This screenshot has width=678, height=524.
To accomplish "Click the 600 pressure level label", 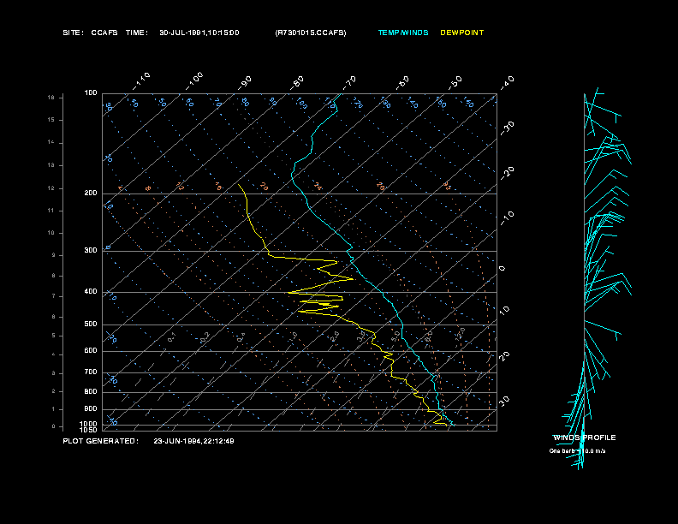I will pos(91,351).
